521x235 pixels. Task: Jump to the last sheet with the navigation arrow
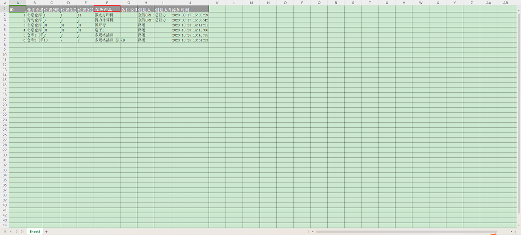(x=22, y=231)
